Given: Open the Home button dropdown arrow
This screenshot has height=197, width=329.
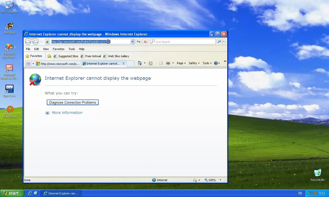Looking at the screenshot, I should (145, 63).
